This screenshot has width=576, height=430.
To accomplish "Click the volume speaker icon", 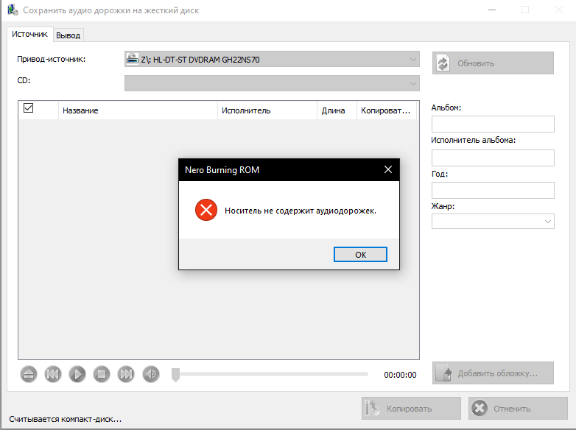I will 150,374.
